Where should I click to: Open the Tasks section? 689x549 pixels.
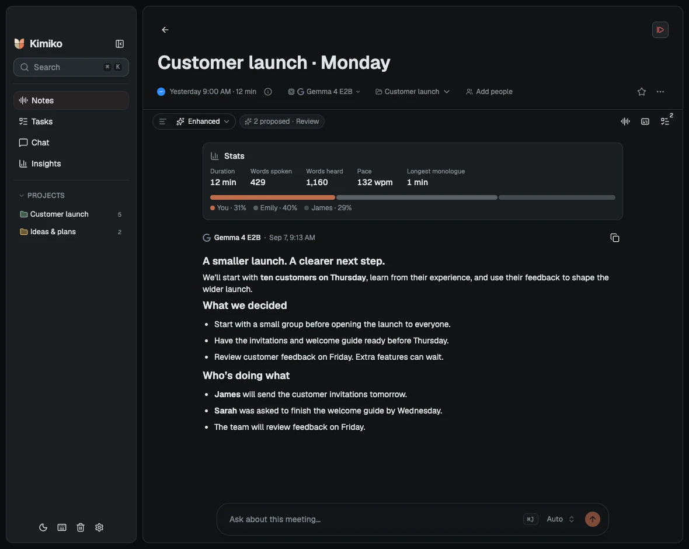pyautogui.click(x=71, y=121)
